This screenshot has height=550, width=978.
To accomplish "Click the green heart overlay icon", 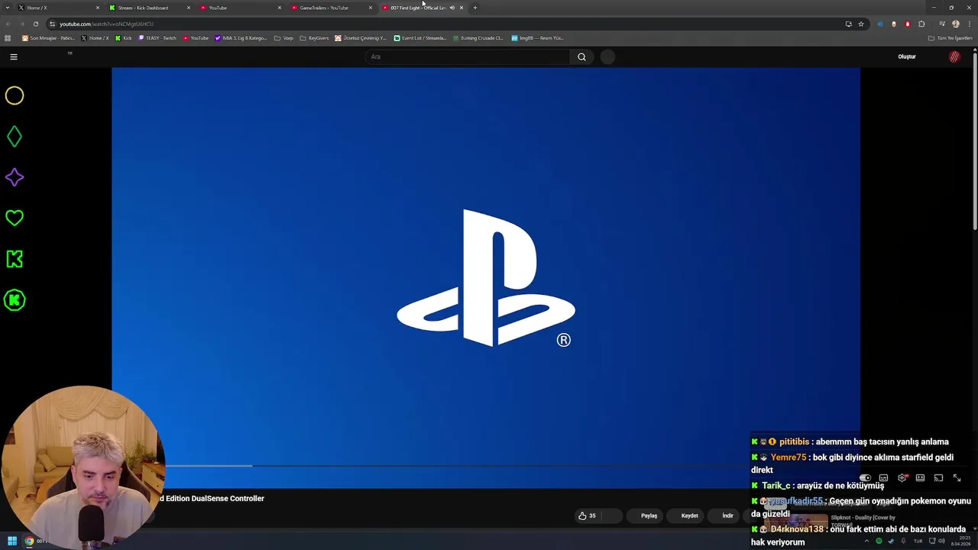I will [15, 218].
